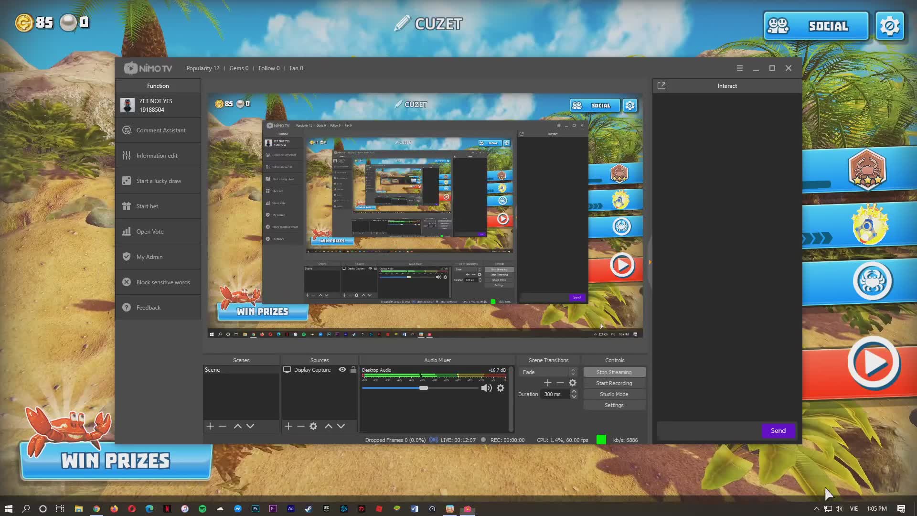The width and height of the screenshot is (917, 516).
Task: Open the Nimo TV hamburger menu
Action: (739, 68)
